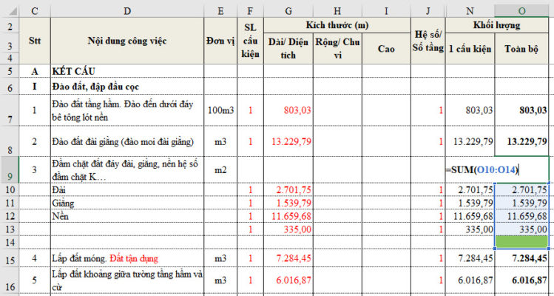This screenshot has height=296, width=554.
Task: Select column O header
Action: (521, 9)
